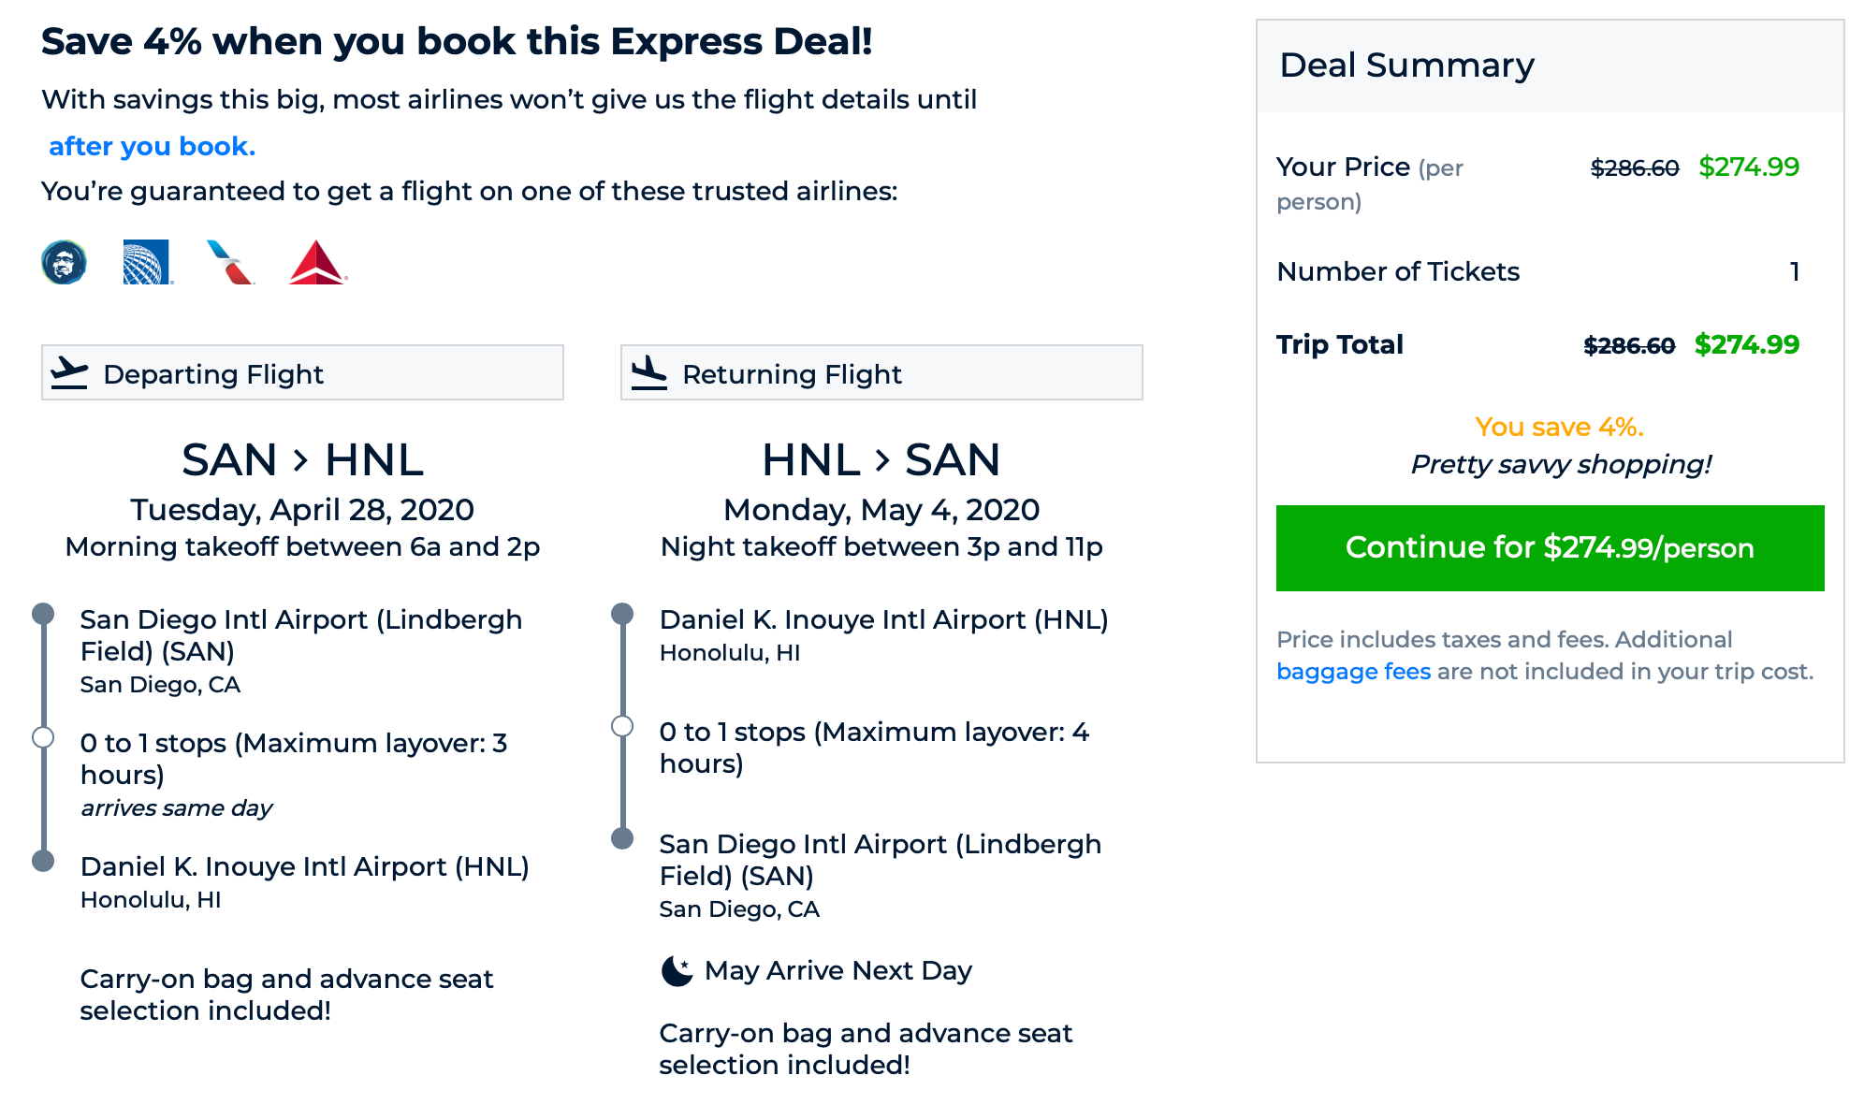The height and width of the screenshot is (1119, 1864).
Task: Click the Alaska Airlines logo
Action: 64,262
